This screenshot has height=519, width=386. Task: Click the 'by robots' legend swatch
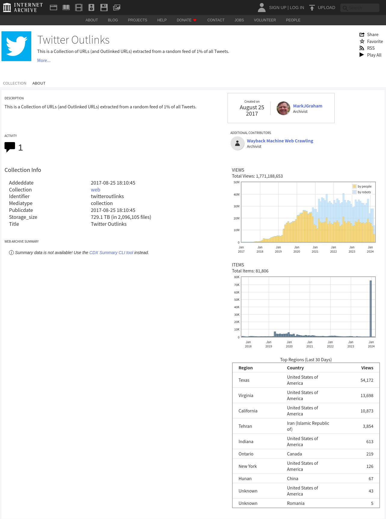pos(354,192)
